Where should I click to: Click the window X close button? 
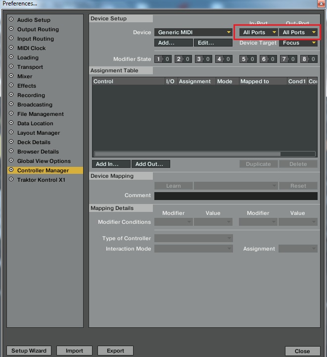point(321,3)
